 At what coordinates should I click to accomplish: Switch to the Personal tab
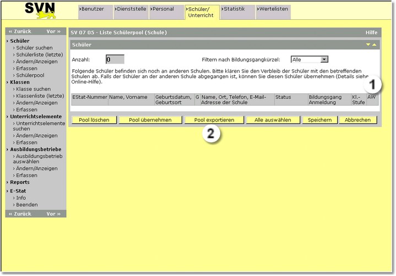click(166, 12)
